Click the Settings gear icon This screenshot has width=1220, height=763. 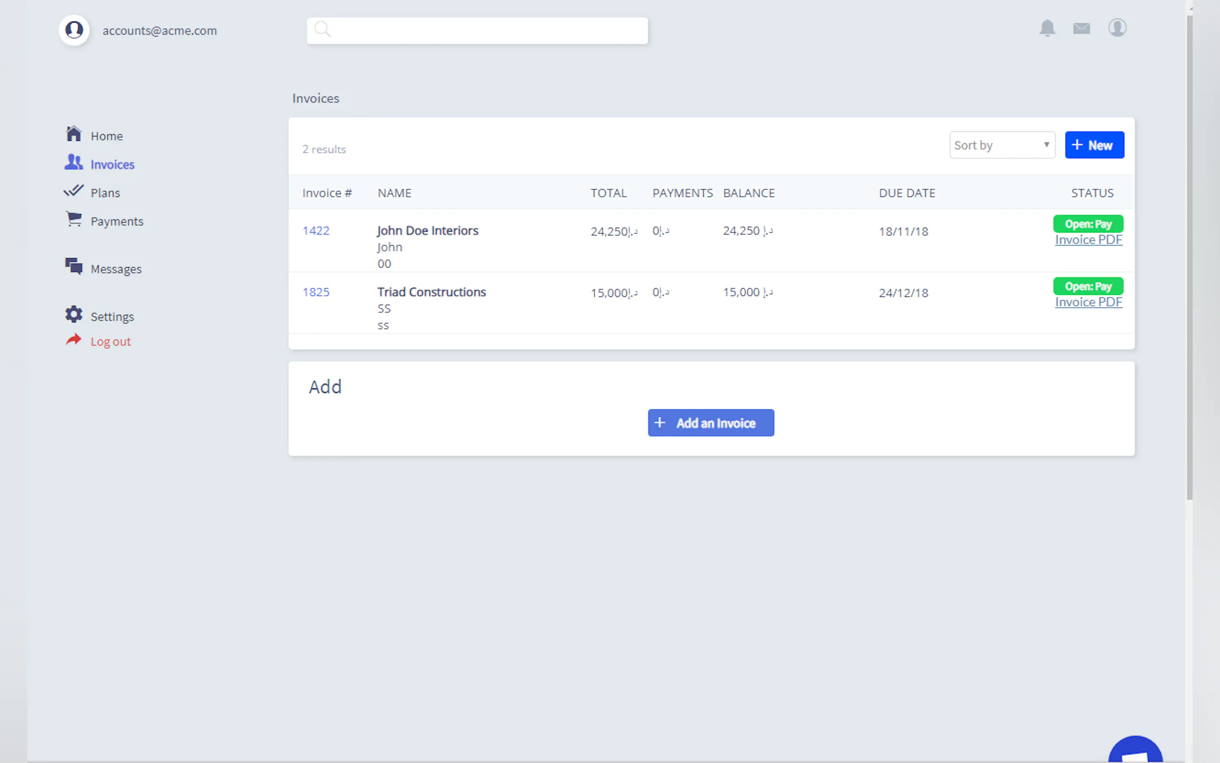[x=73, y=314]
